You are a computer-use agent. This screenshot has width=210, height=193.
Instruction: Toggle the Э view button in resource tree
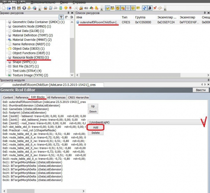71,17
